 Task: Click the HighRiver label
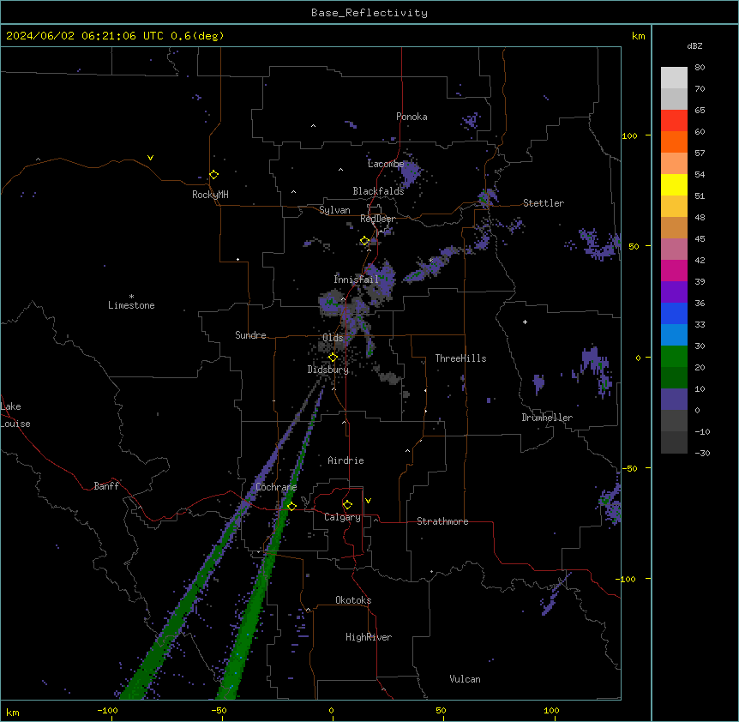(x=369, y=637)
